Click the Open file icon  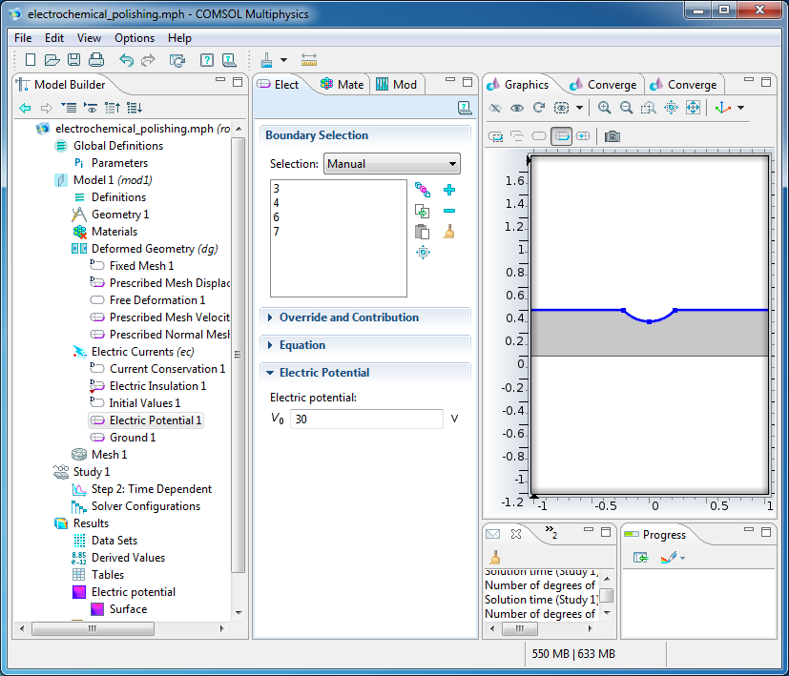click(52, 60)
